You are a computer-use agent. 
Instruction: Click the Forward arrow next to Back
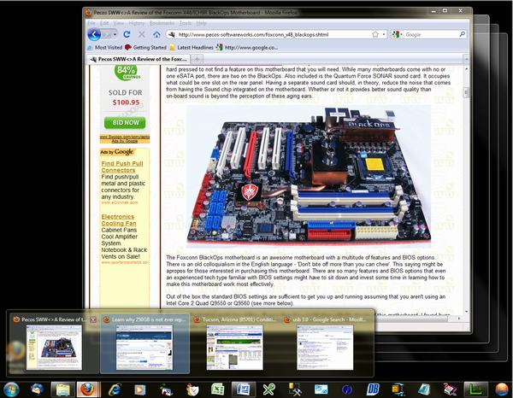click(x=107, y=34)
